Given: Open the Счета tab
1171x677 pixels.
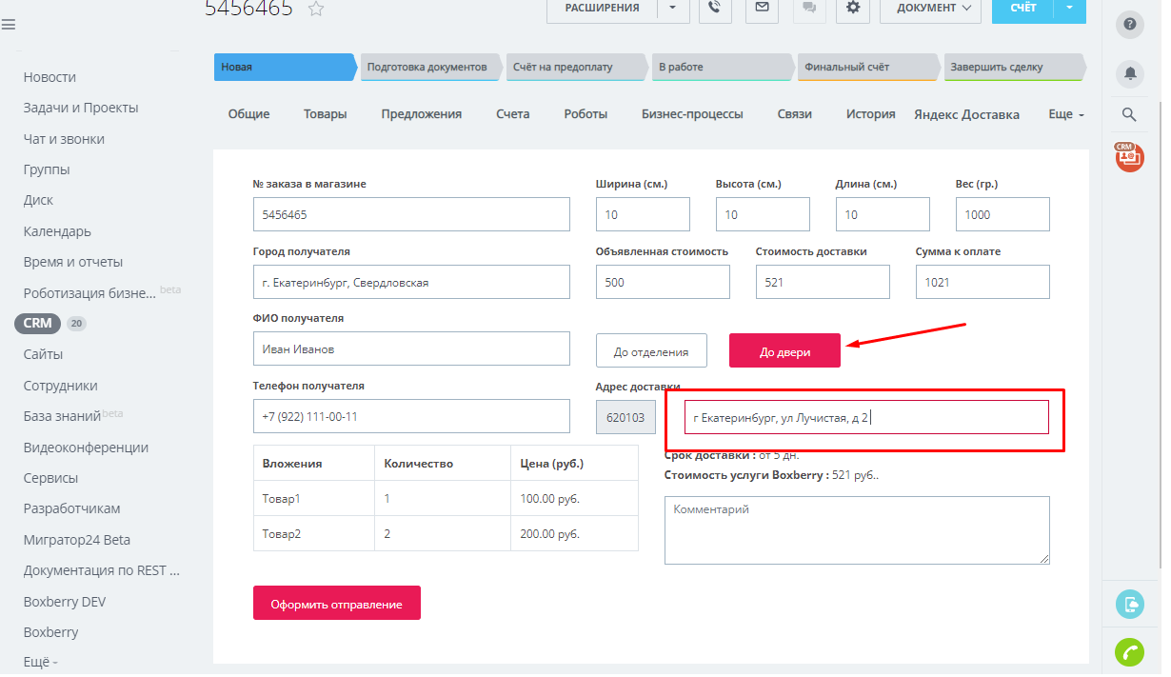Looking at the screenshot, I should coord(513,114).
